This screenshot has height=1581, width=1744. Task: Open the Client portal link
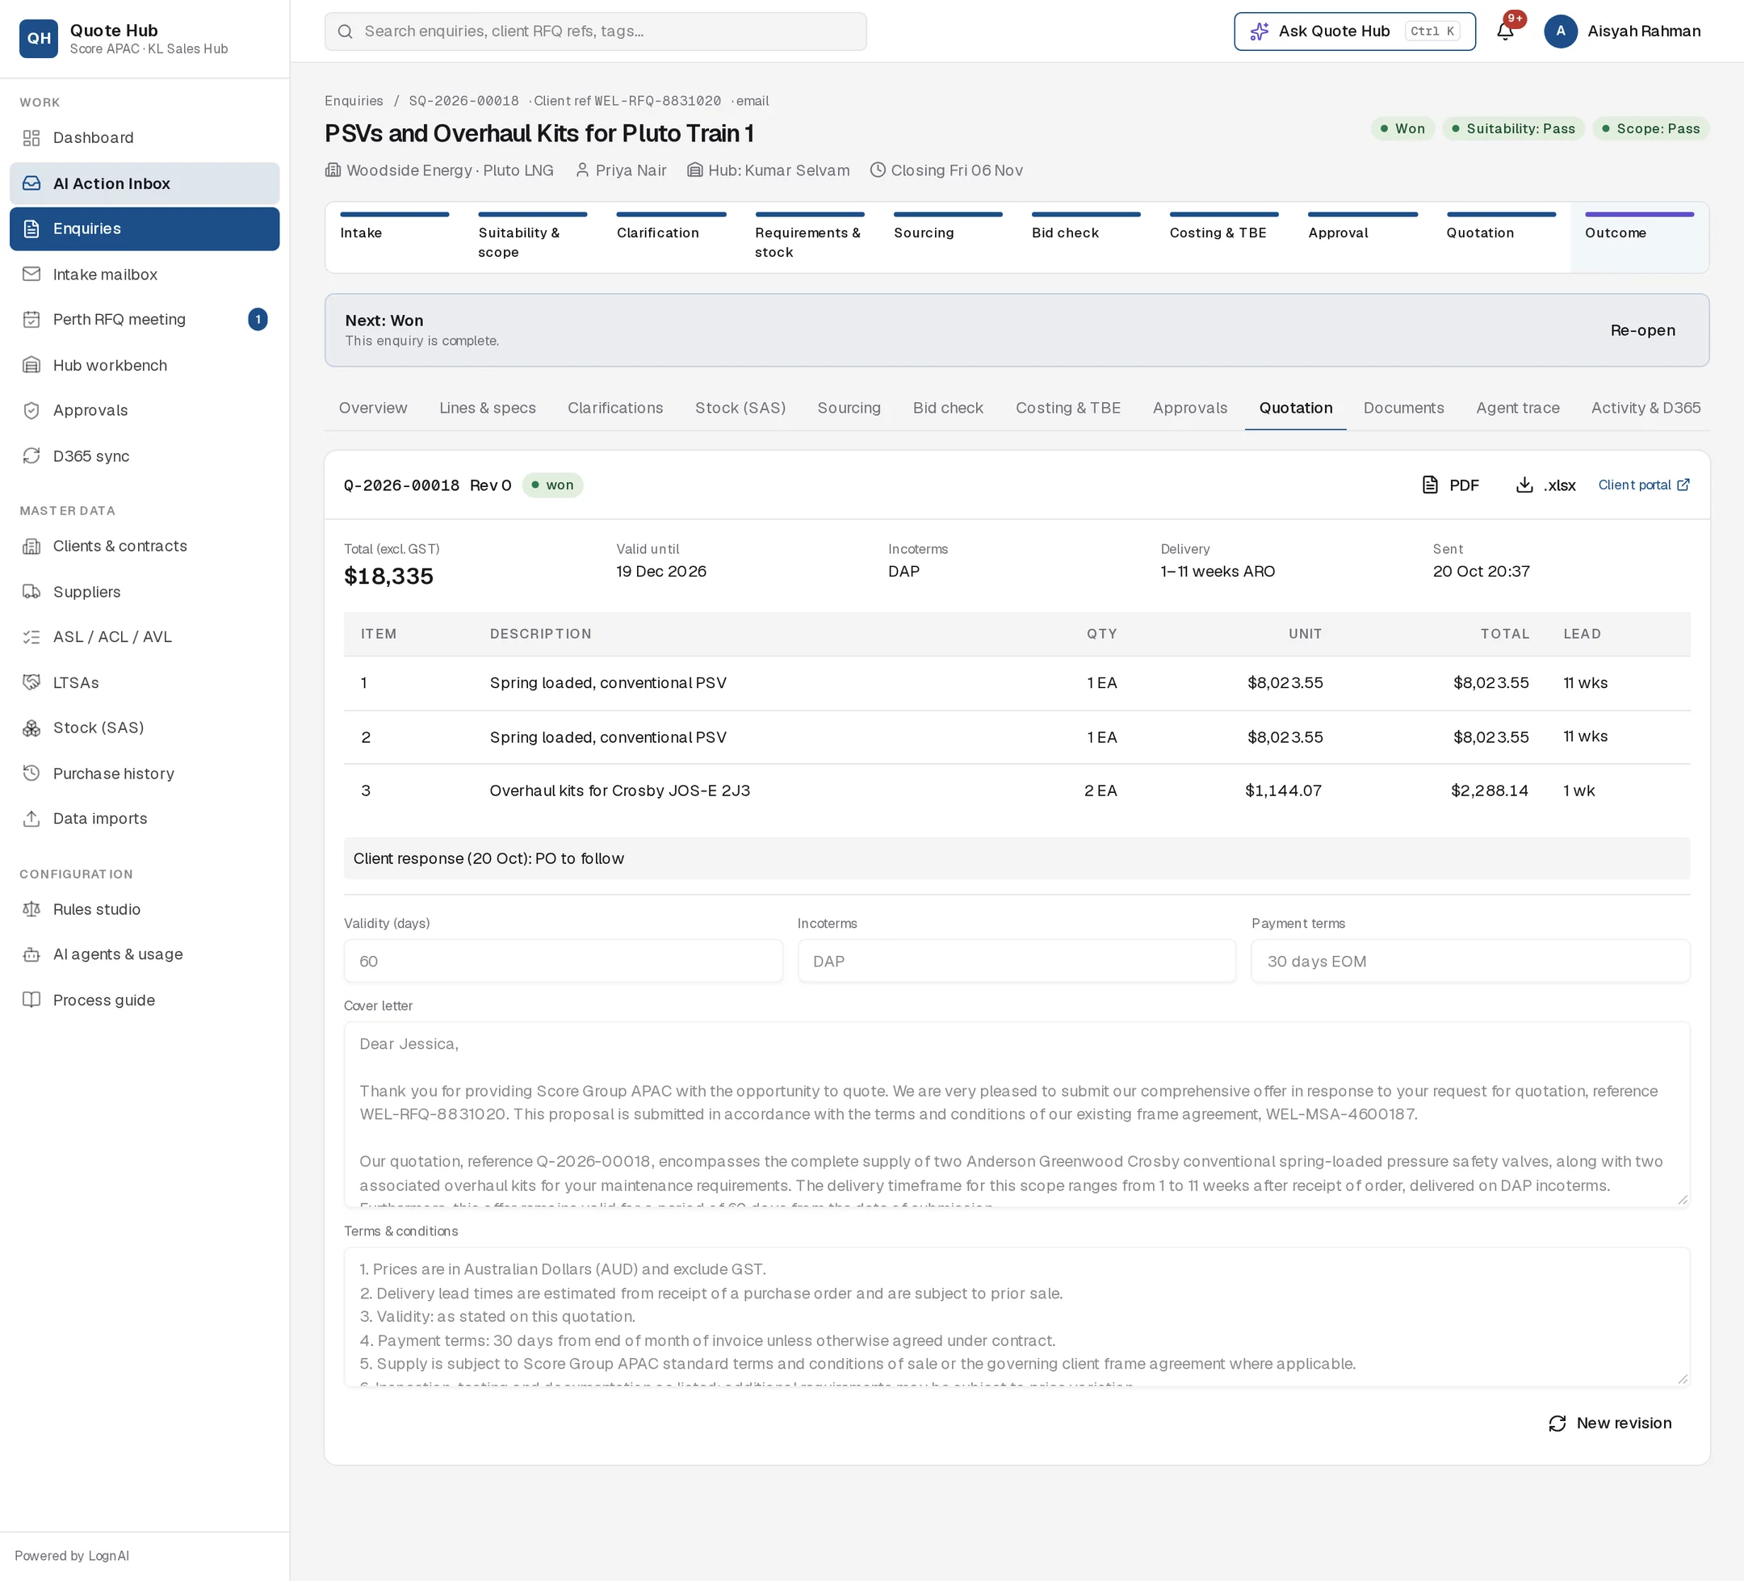point(1643,484)
